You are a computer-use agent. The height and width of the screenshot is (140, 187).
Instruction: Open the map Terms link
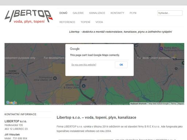coord(173,104)
